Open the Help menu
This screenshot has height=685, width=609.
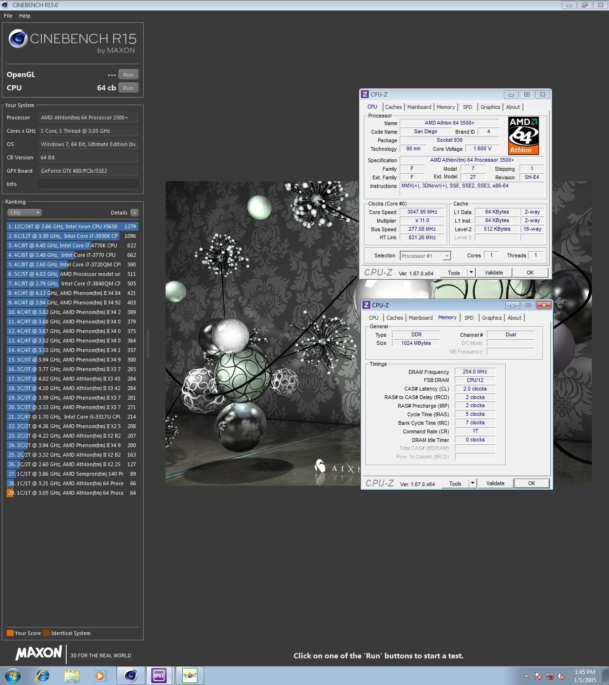[x=25, y=16]
